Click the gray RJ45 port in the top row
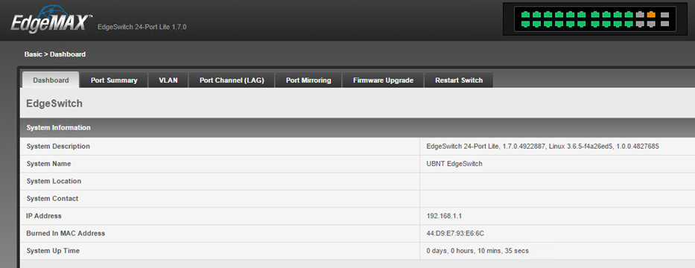The height and width of the screenshot is (268, 695). [640, 15]
